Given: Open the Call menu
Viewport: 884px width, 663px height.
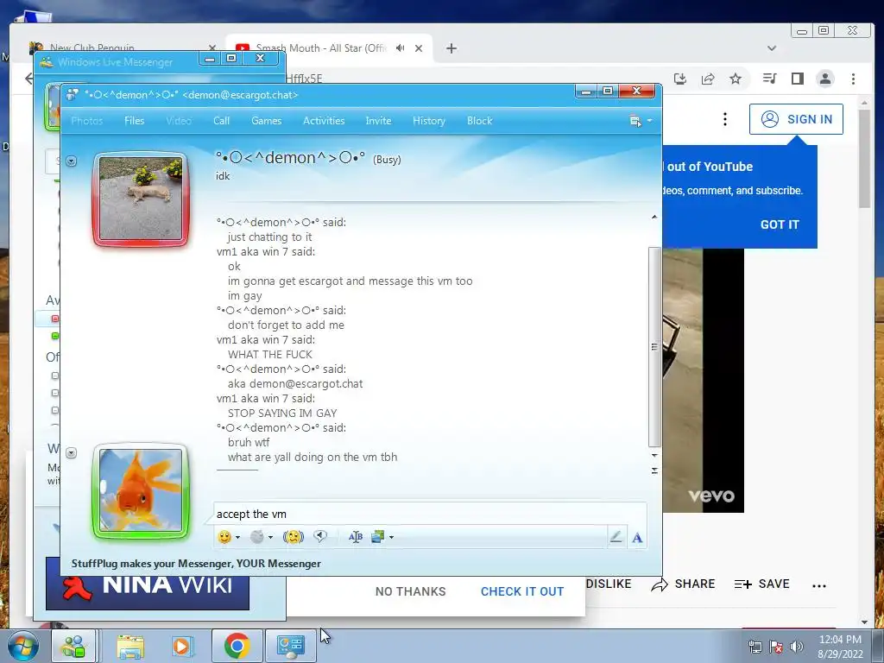Looking at the screenshot, I should pyautogui.click(x=221, y=121).
